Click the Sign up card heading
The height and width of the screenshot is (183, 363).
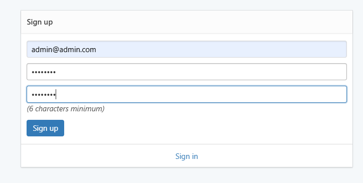[x=40, y=22]
